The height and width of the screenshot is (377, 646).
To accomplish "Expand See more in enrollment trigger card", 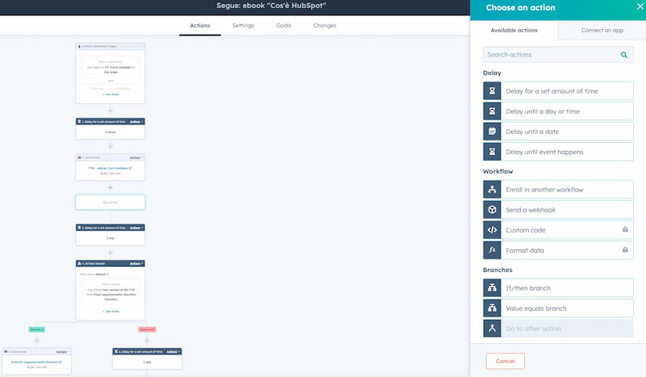I will 111,94.
